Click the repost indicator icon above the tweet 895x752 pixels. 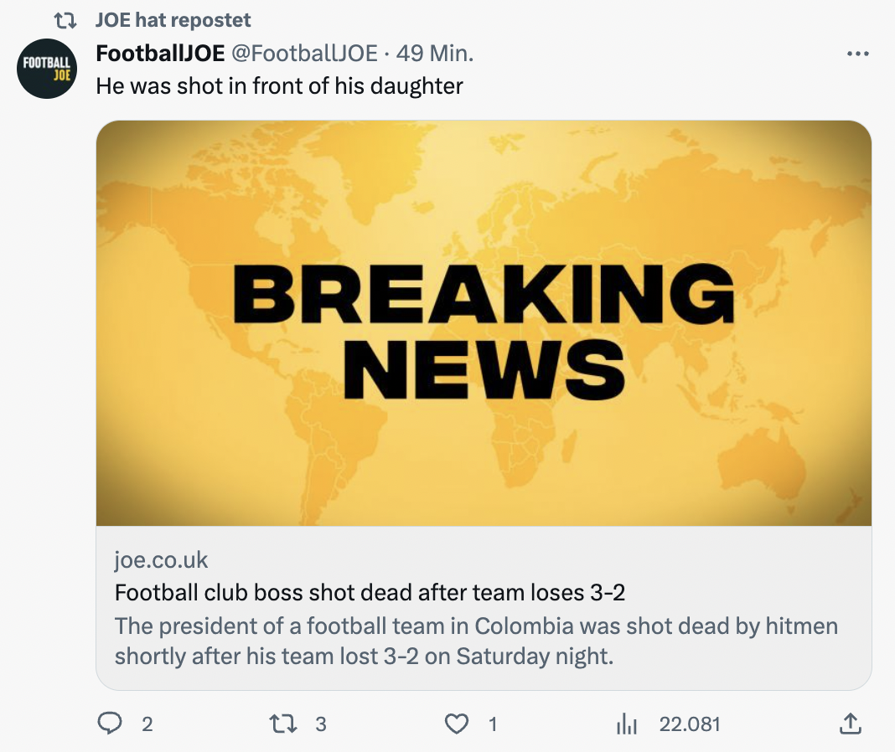click(x=65, y=19)
